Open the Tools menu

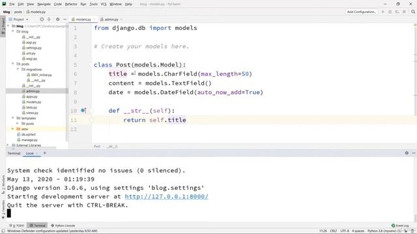[x=93, y=5]
